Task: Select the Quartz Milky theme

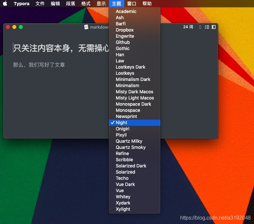Action: click(x=135, y=141)
